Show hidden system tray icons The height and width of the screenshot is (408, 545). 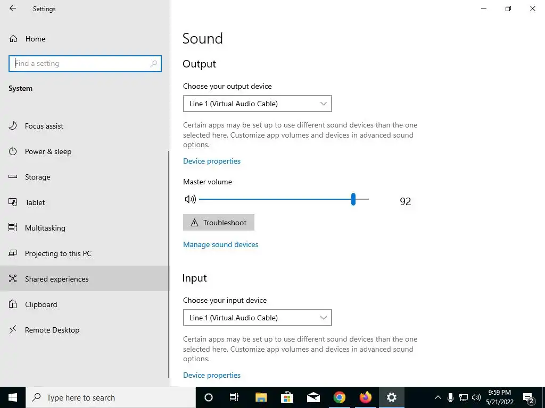tap(438, 397)
